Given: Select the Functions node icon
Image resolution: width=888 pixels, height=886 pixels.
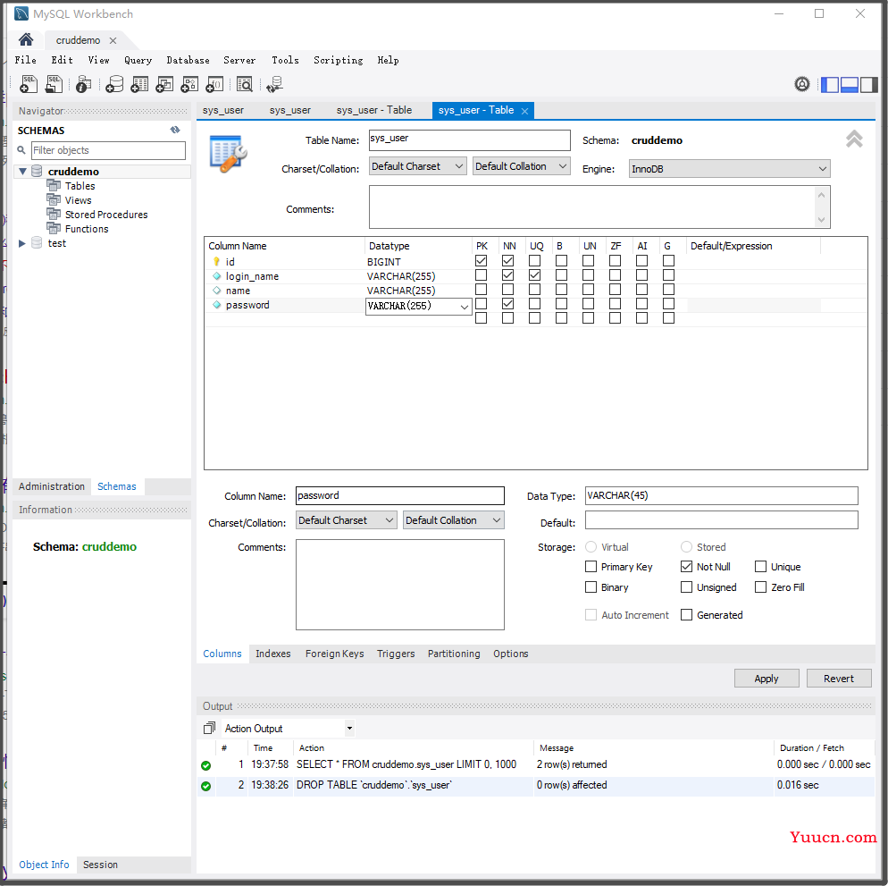Looking at the screenshot, I should 54,228.
